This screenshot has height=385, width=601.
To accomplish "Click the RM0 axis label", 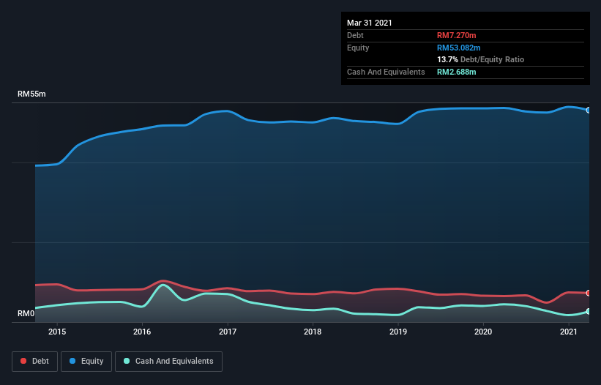I will 26,313.
